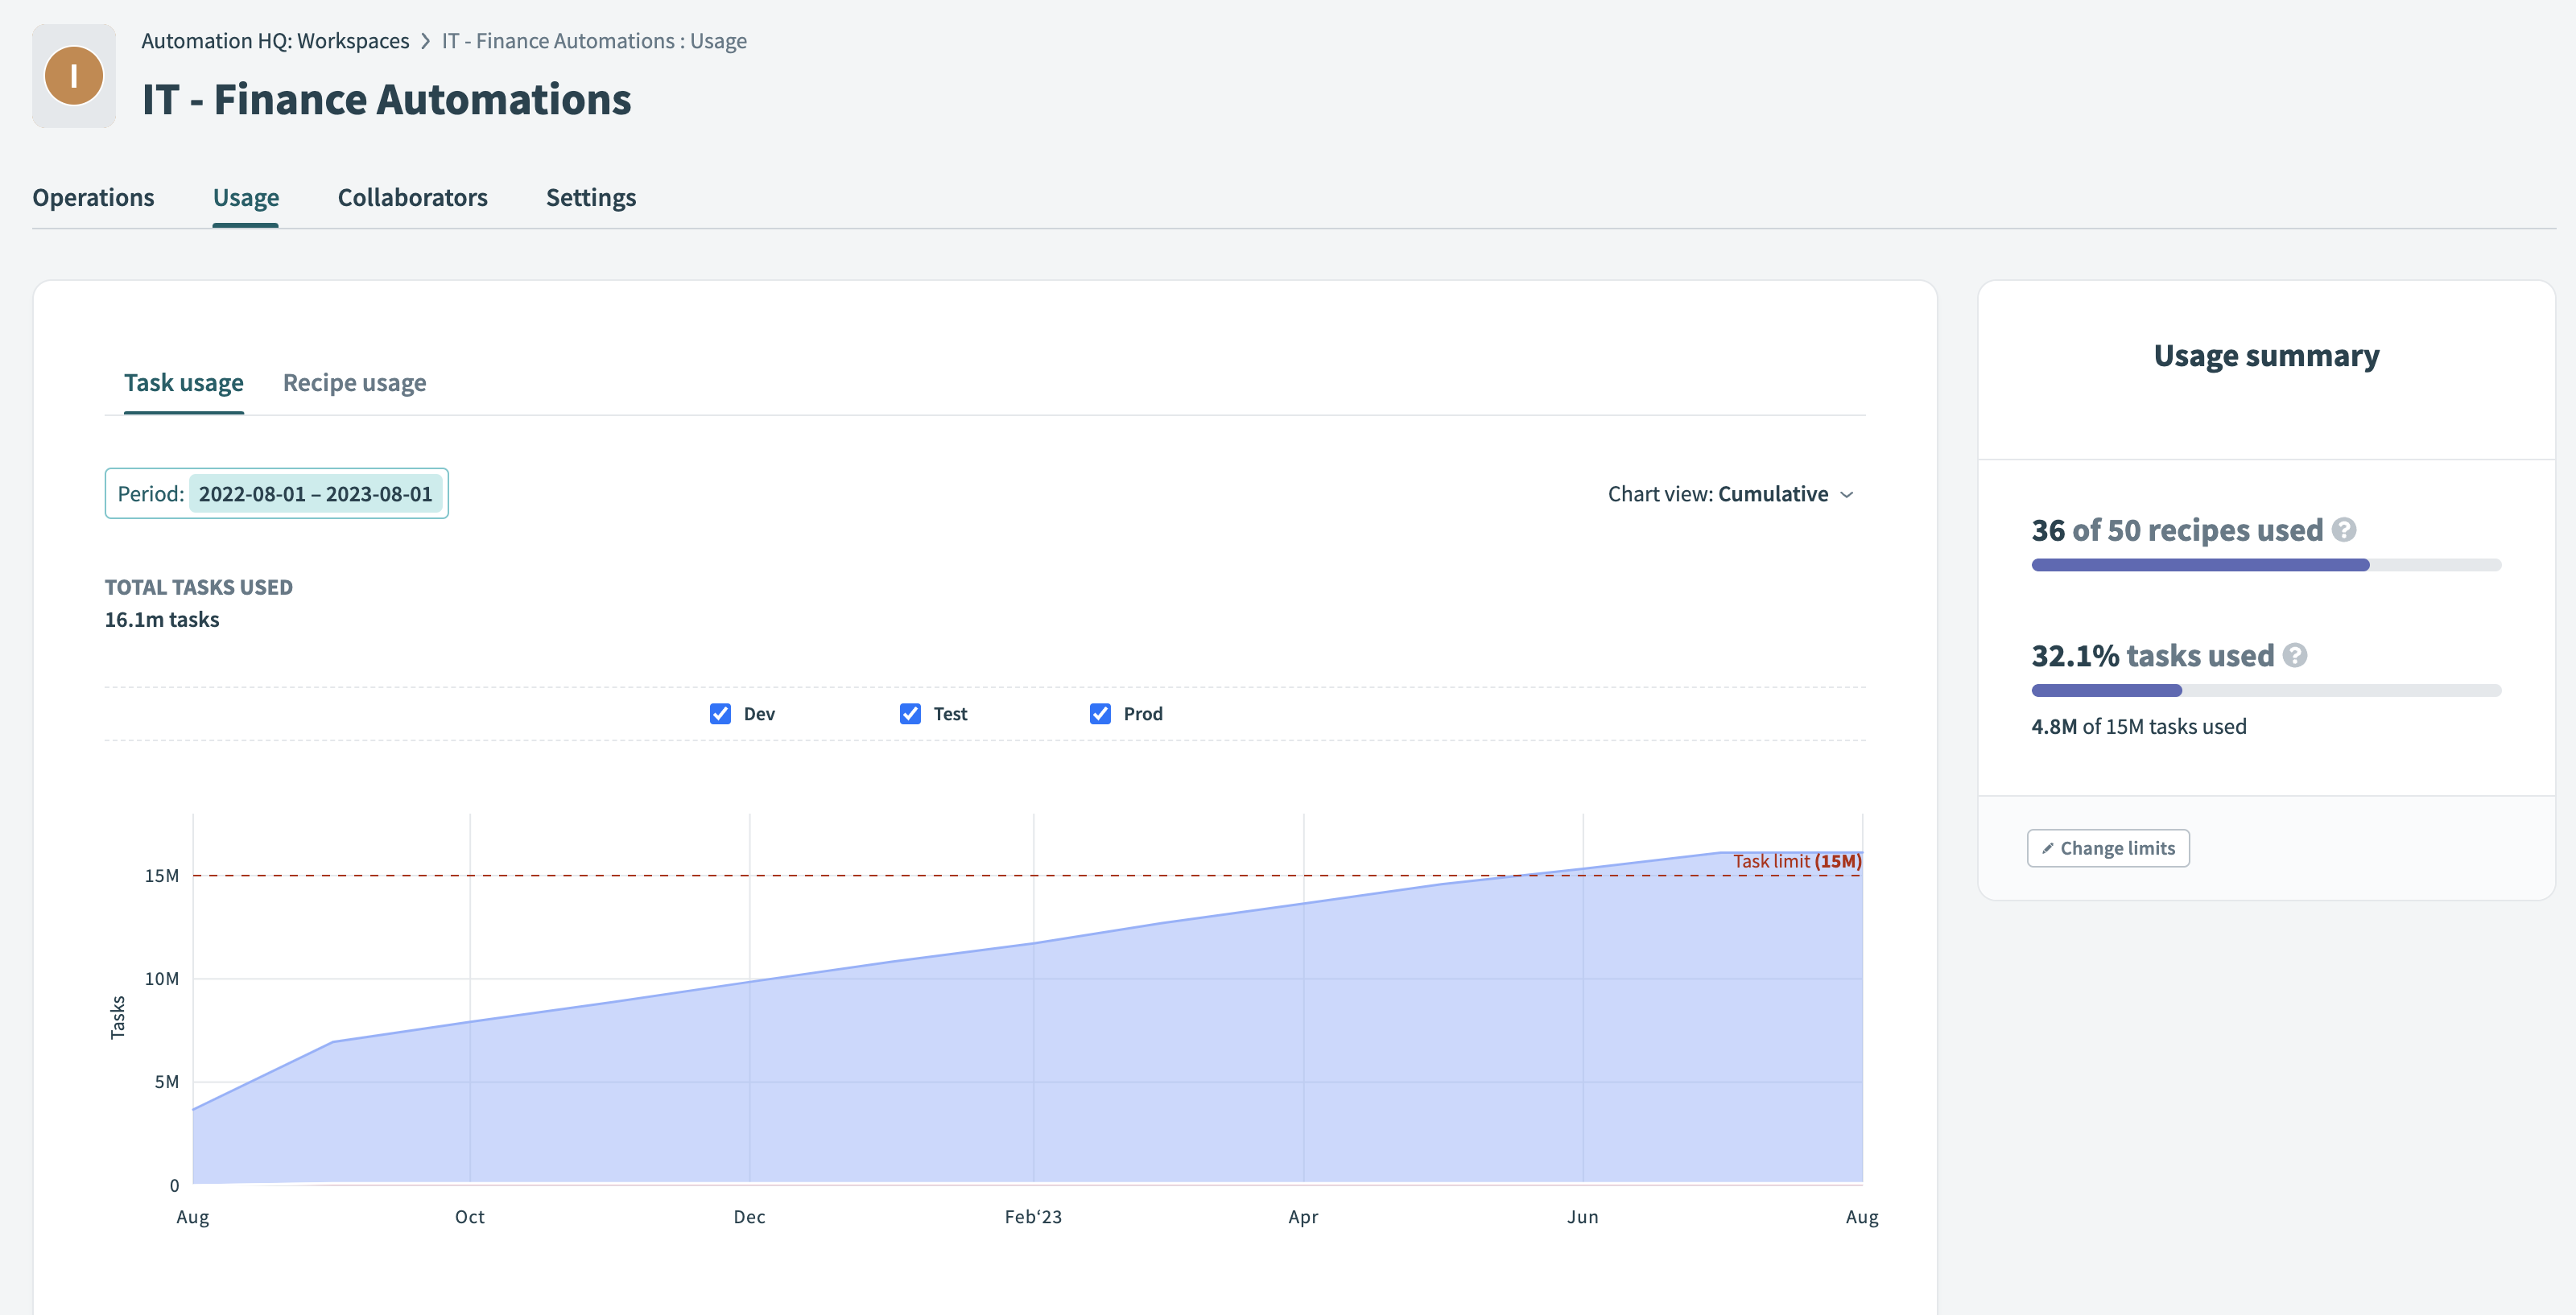Click the Task limit (15M) chart label
The height and width of the screenshot is (1315, 2576).
(1796, 861)
